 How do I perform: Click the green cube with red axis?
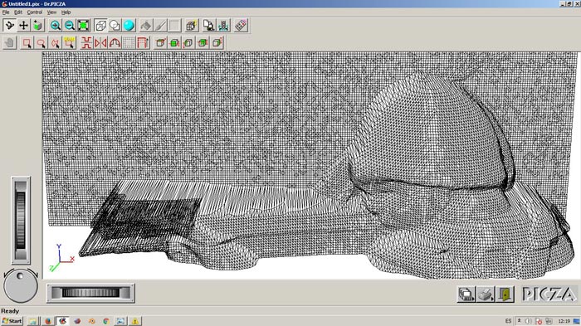click(x=174, y=42)
